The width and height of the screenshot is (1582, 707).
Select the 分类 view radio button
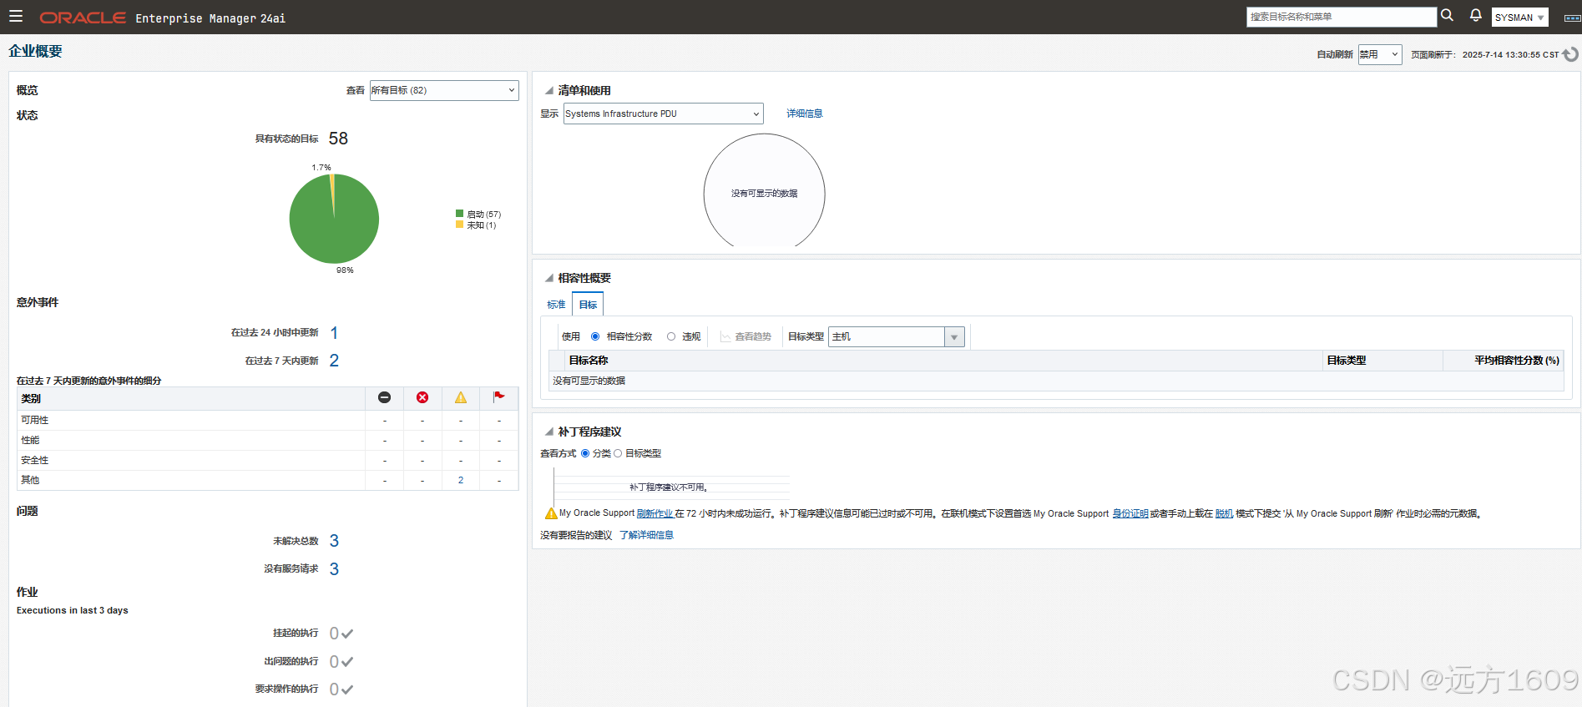pyautogui.click(x=585, y=453)
